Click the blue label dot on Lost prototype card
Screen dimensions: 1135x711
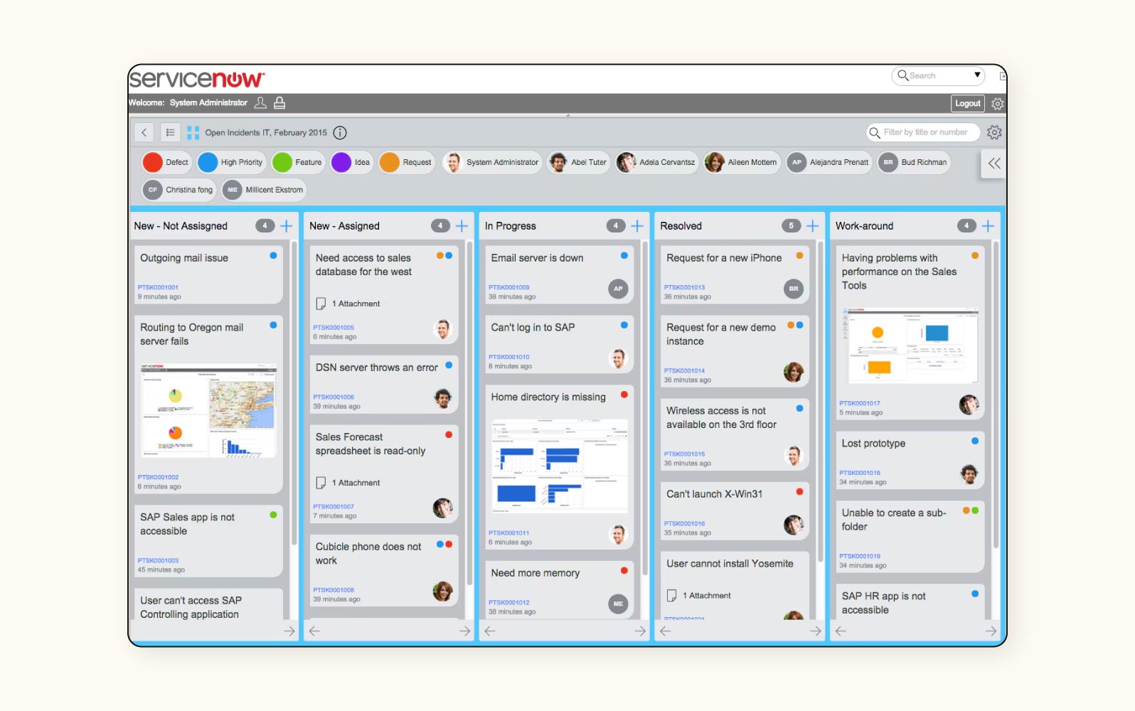(975, 441)
